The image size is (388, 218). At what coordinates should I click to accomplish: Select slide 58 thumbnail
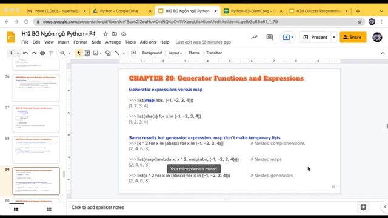[36, 150]
